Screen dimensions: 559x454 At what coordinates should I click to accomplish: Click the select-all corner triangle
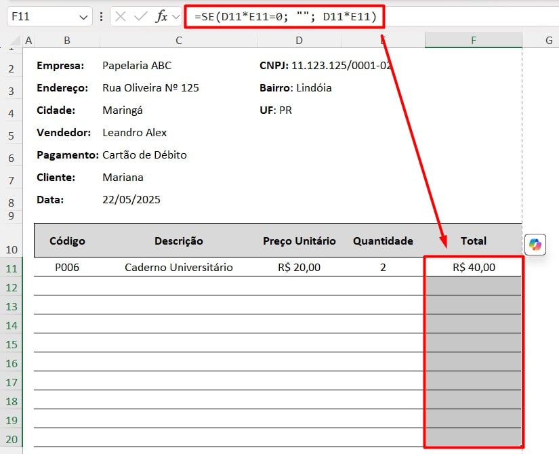[14, 41]
